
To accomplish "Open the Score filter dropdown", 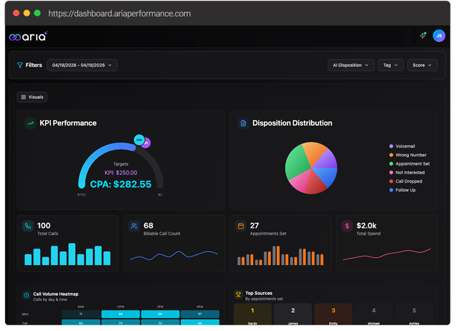I will (x=422, y=65).
